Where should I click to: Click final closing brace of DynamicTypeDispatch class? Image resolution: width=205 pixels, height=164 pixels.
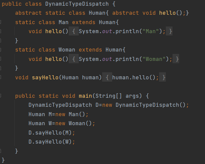3,160
